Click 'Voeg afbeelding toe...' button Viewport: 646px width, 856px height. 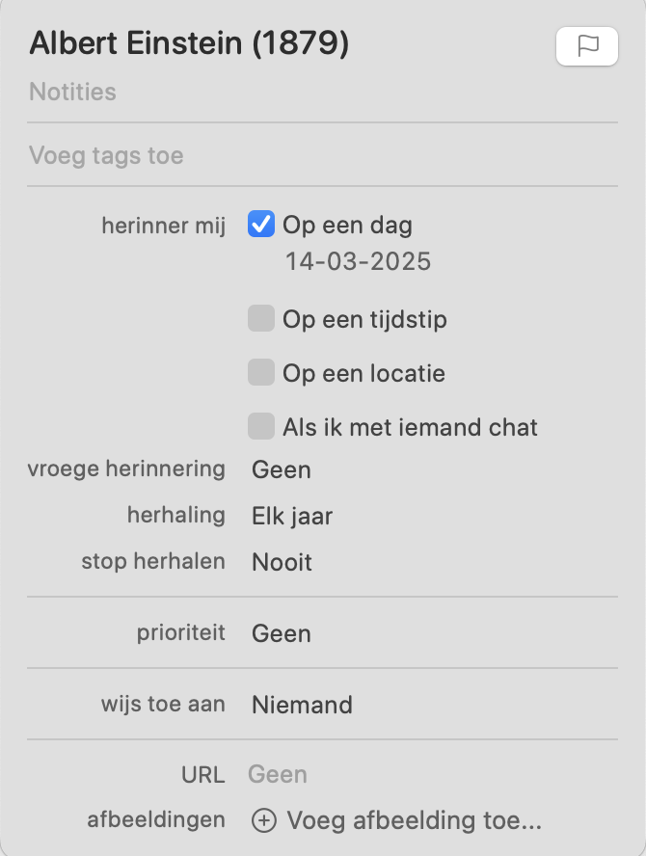tap(414, 820)
